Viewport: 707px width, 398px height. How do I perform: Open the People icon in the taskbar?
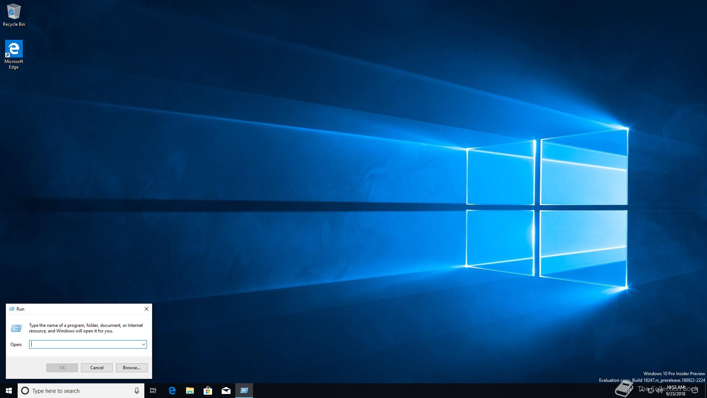coord(628,390)
